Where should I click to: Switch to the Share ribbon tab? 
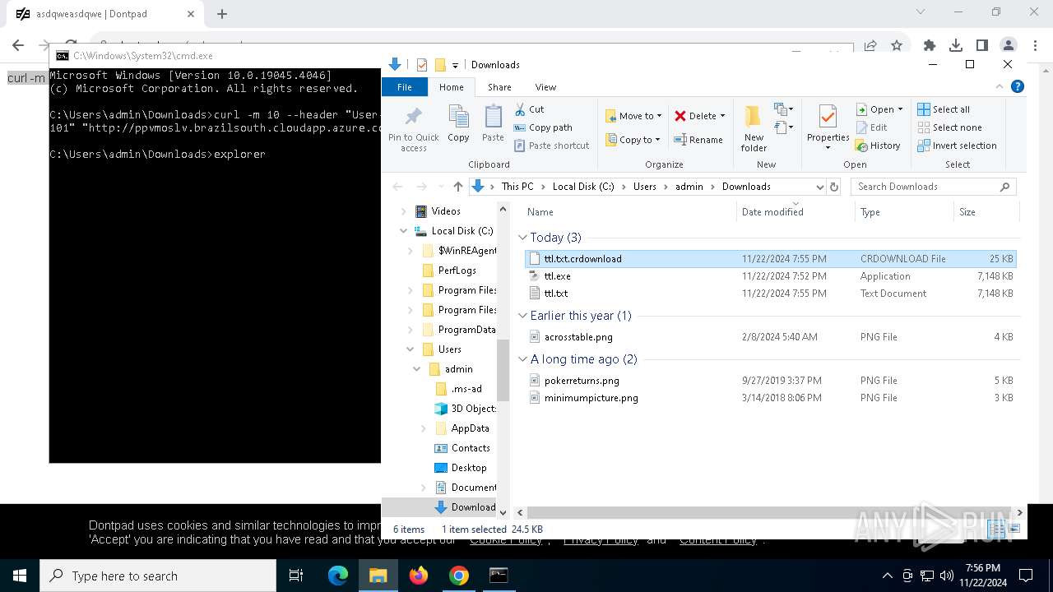coord(499,87)
